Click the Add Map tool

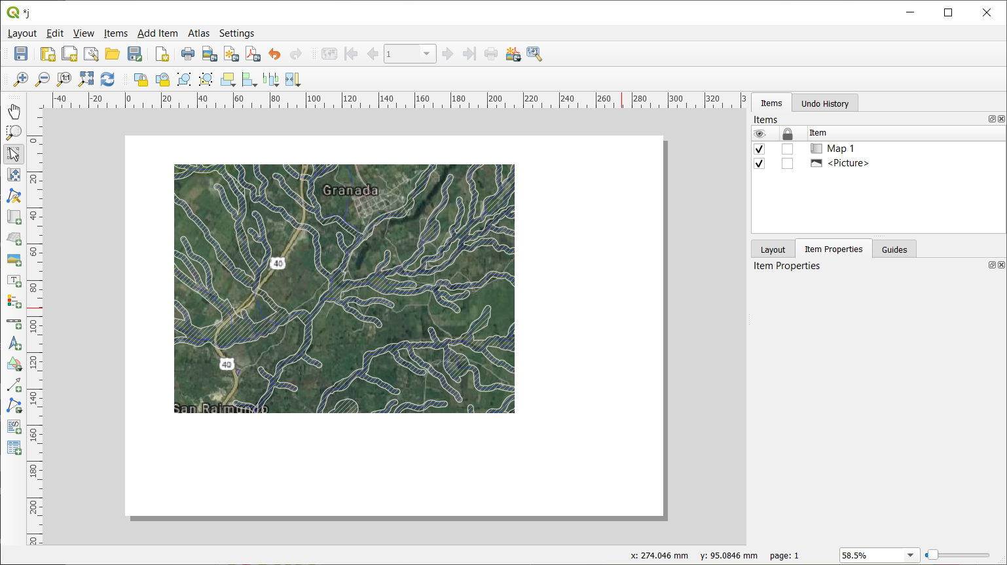click(x=14, y=217)
